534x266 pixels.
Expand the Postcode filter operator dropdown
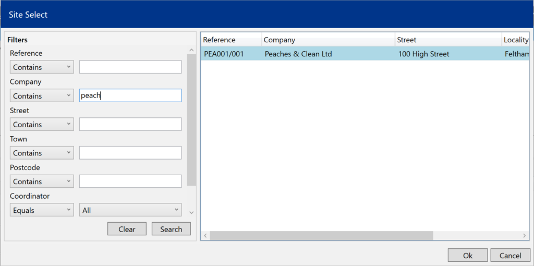pos(42,182)
